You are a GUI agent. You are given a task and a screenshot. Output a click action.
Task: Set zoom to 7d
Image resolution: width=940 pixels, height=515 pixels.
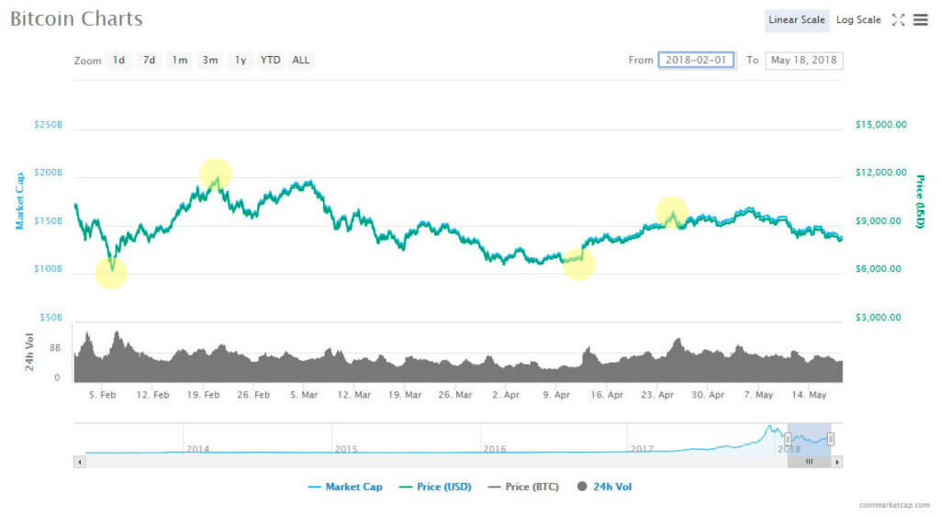(149, 60)
